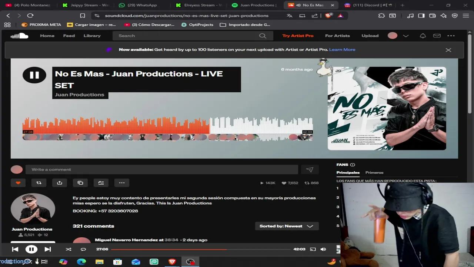Dismiss the Artist Pro banner
Viewport: 474px width, 267px height.
click(448, 50)
